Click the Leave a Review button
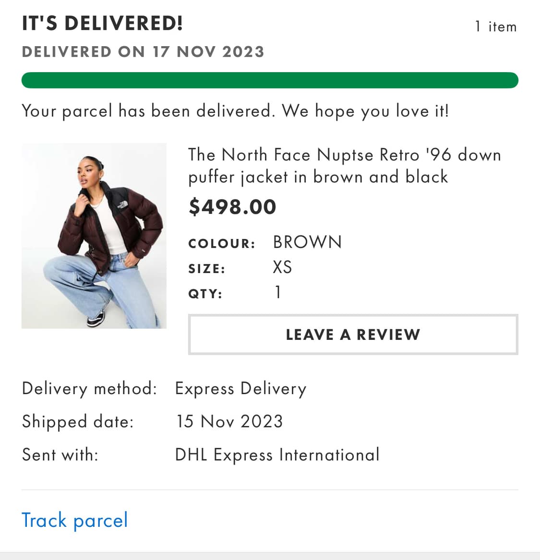540x560 pixels. [353, 335]
